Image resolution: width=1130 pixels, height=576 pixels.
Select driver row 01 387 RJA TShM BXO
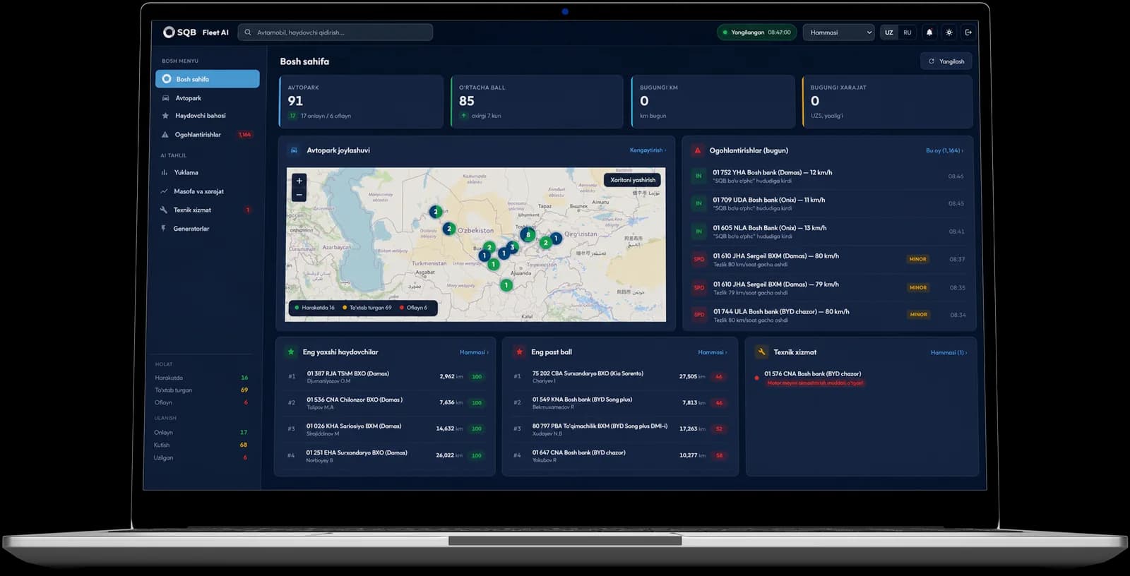[x=385, y=377]
